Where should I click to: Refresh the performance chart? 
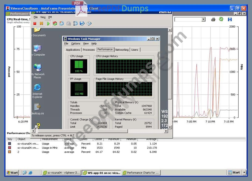click(x=221, y=20)
